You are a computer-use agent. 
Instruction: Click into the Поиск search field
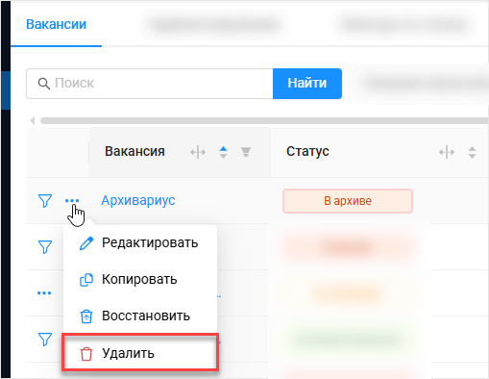pyautogui.click(x=150, y=84)
